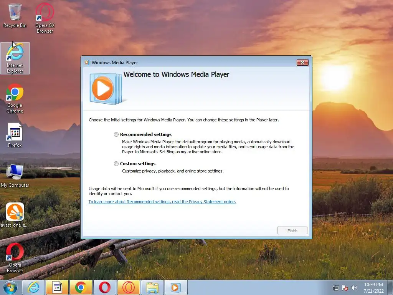The height and width of the screenshot is (295, 393).
Task: Click the Windows Media Player logo in dialog
Action: point(106,89)
